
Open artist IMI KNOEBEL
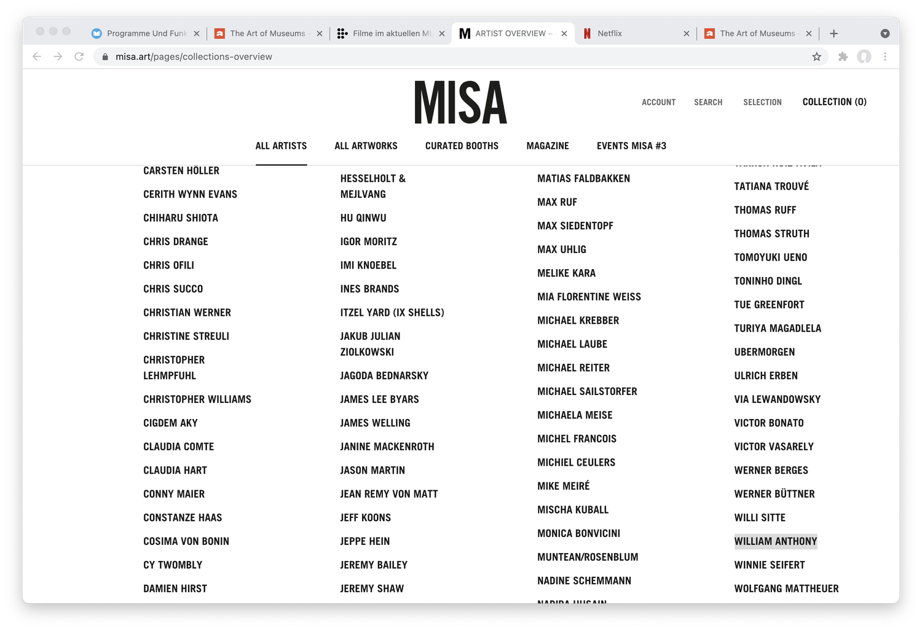pos(368,265)
